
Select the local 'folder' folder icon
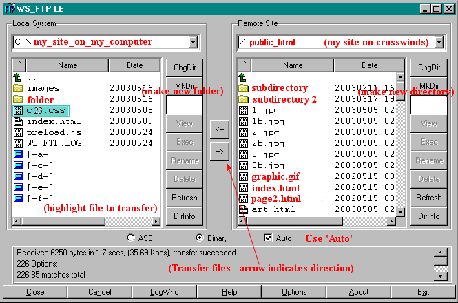18,99
